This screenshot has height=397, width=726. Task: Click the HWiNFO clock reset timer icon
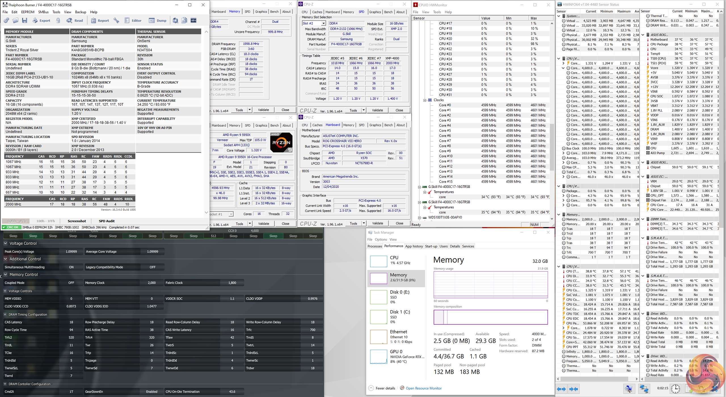[676, 389]
